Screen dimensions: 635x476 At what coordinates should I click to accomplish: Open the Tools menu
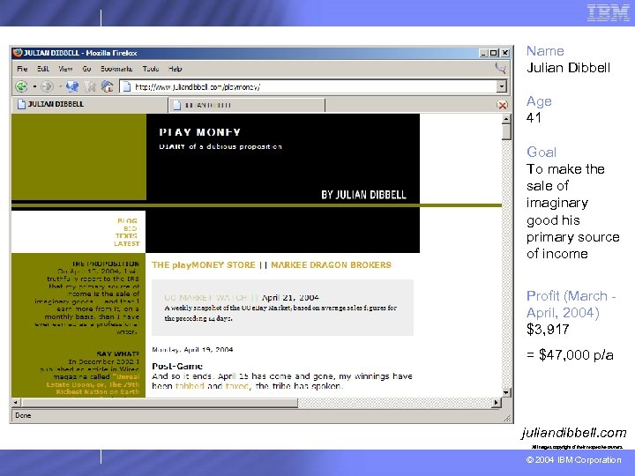[151, 69]
